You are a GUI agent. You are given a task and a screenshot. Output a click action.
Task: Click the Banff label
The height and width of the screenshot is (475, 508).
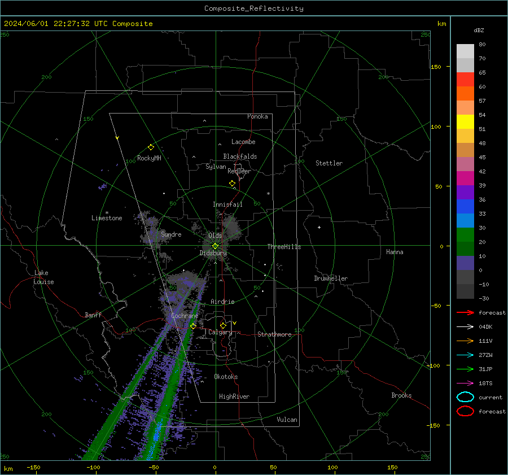[x=93, y=315]
